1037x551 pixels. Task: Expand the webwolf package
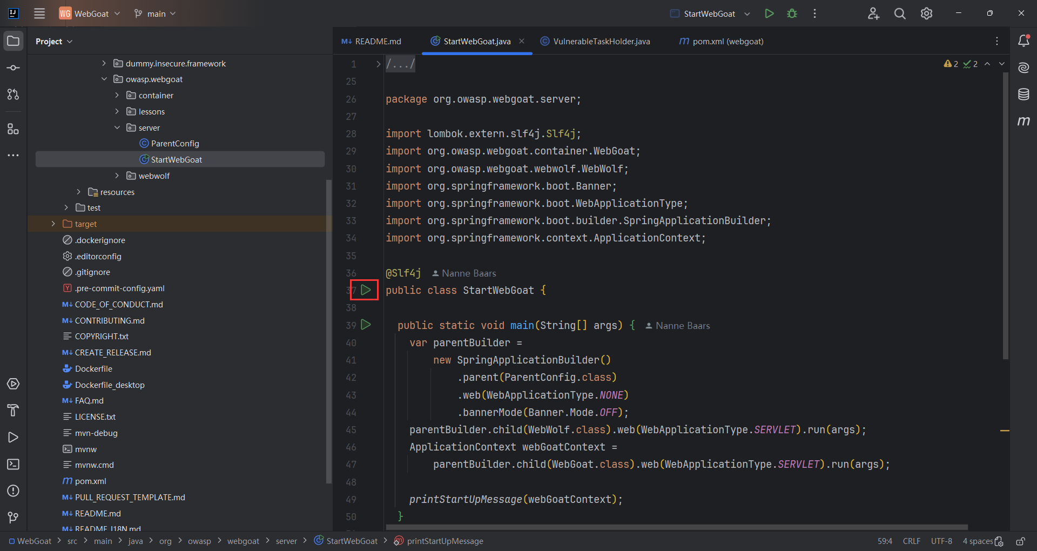pyautogui.click(x=117, y=176)
